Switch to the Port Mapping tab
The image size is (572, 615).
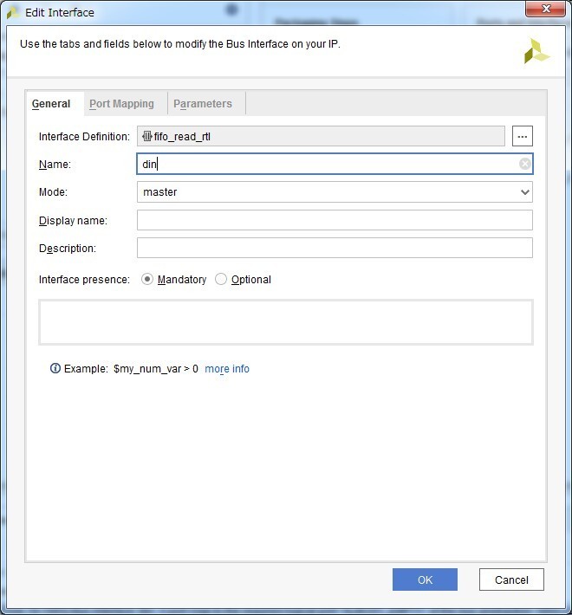pos(121,104)
